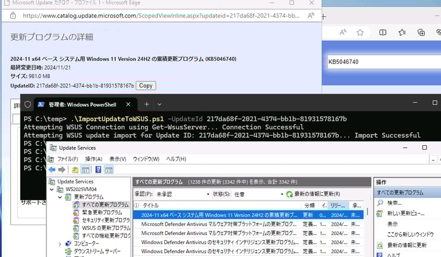The width and height of the screenshot is (441, 257).
Task: Click the blue Help icon in WSUS toolbar
Action: pos(99,170)
